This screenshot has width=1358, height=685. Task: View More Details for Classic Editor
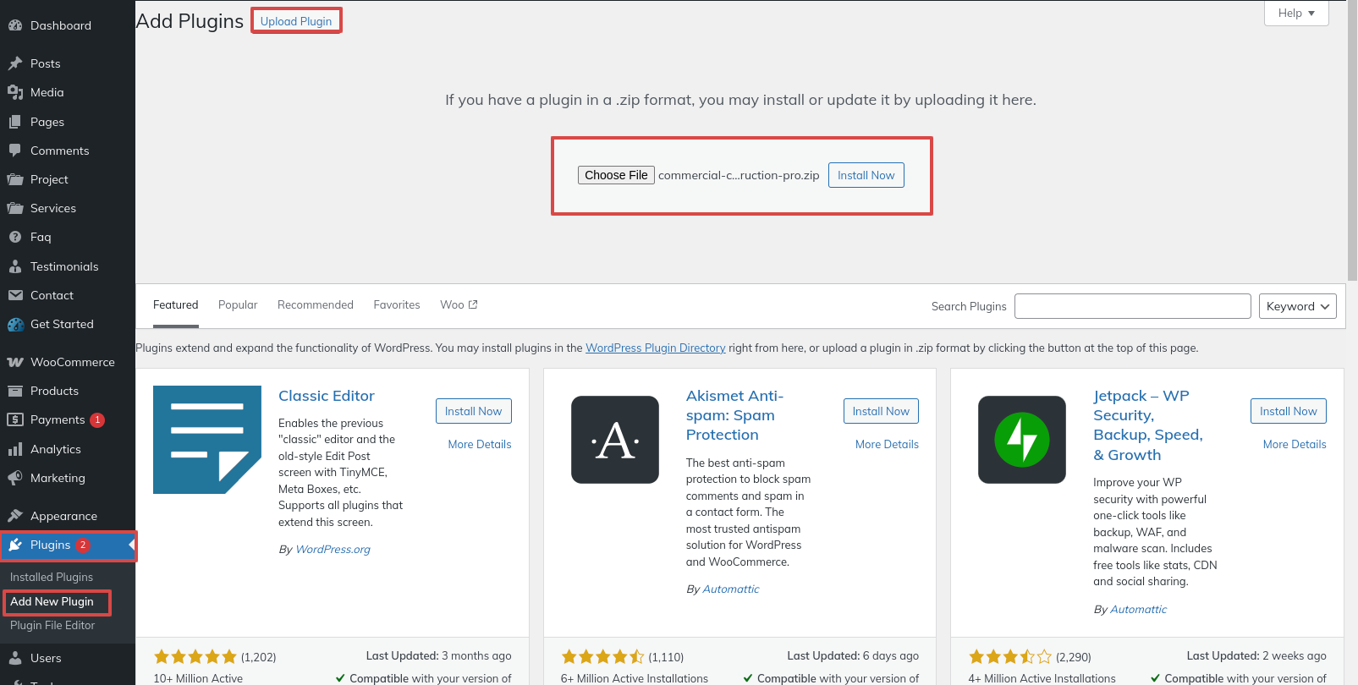point(480,444)
